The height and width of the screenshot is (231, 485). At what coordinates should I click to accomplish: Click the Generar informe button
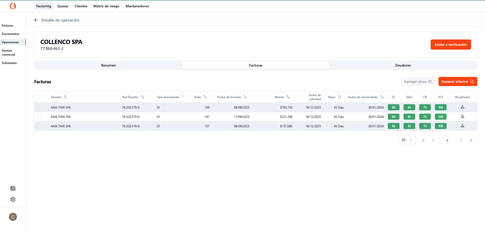pyautogui.click(x=457, y=81)
